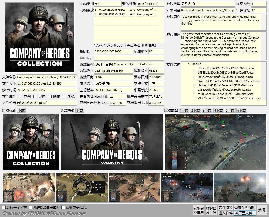The image size is (269, 217).
Task: Click the 截屏至文件 button
Action: point(245,213)
